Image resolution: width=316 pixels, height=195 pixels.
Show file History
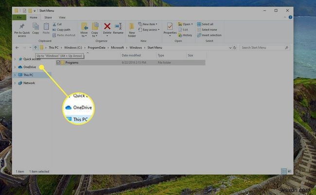click(185, 35)
